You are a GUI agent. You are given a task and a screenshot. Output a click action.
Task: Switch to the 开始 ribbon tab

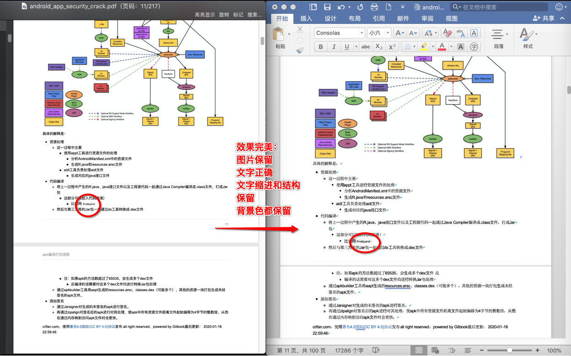(282, 19)
